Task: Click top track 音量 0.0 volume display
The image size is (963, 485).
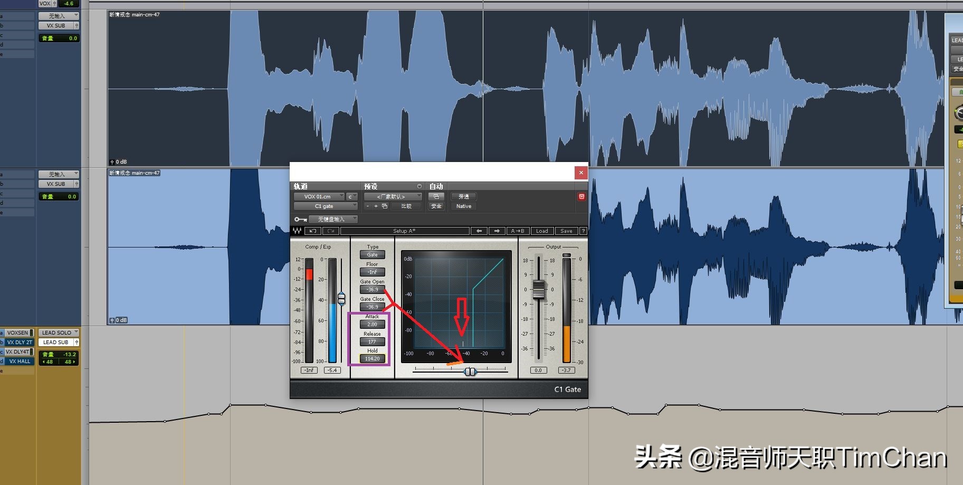Action: tap(59, 38)
